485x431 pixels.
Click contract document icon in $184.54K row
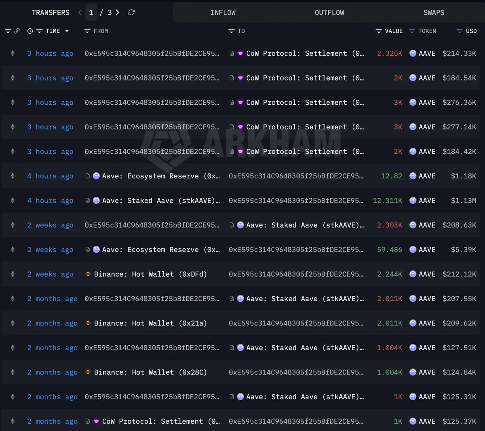[232, 78]
